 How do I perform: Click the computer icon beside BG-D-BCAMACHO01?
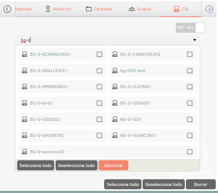click(x=25, y=54)
